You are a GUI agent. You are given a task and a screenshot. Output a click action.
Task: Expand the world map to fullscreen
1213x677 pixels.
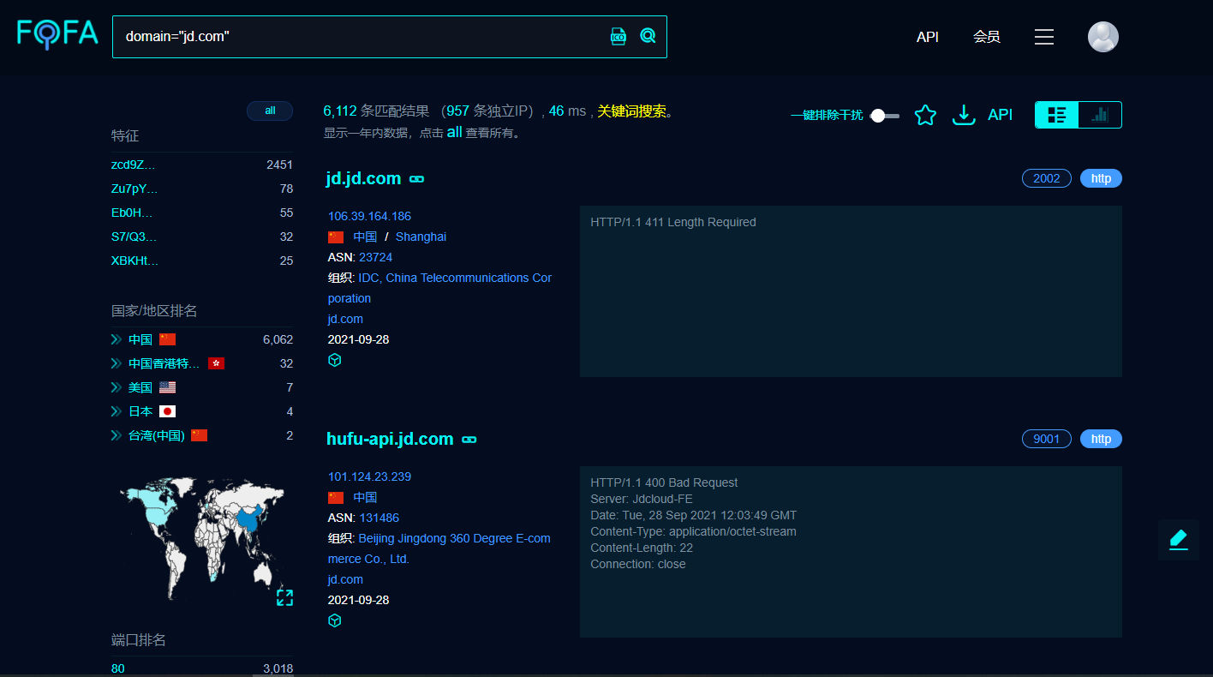click(284, 597)
